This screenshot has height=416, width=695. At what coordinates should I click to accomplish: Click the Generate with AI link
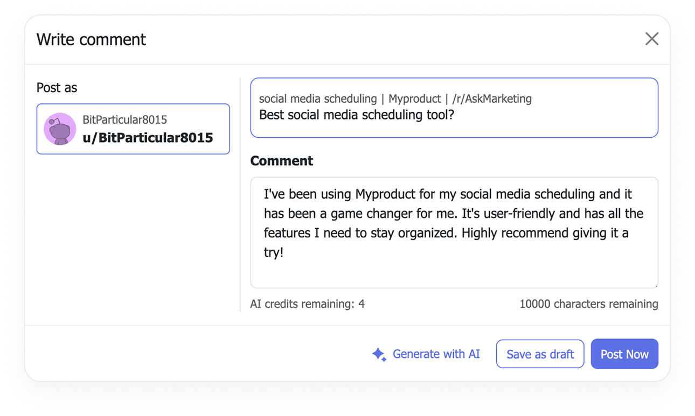tap(436, 354)
